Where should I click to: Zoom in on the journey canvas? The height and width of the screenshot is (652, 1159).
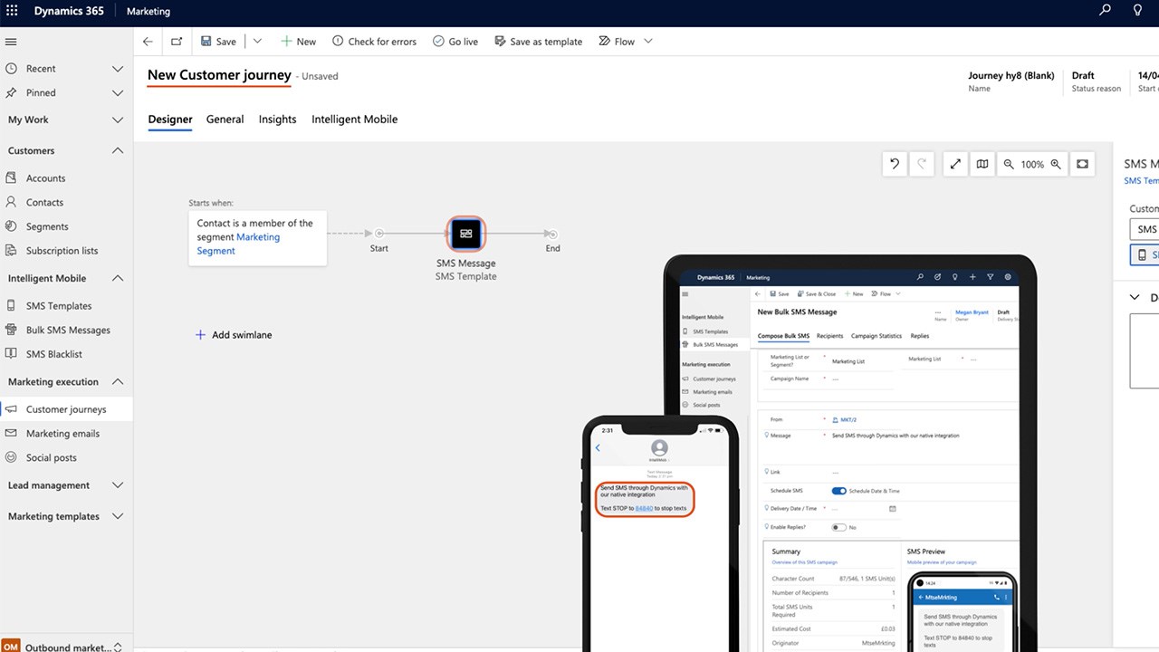pos(1056,164)
